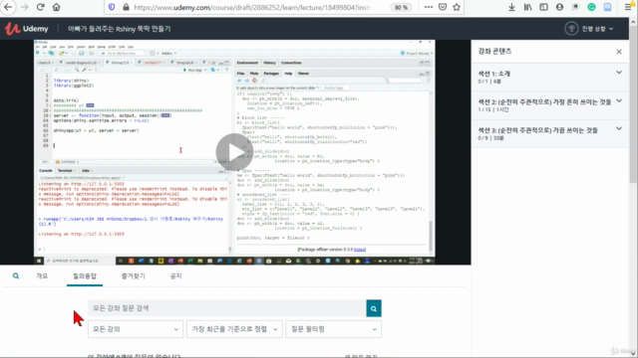Switch to the 개요 tab
Image resolution: width=638 pixels, height=358 pixels.
coord(42,276)
